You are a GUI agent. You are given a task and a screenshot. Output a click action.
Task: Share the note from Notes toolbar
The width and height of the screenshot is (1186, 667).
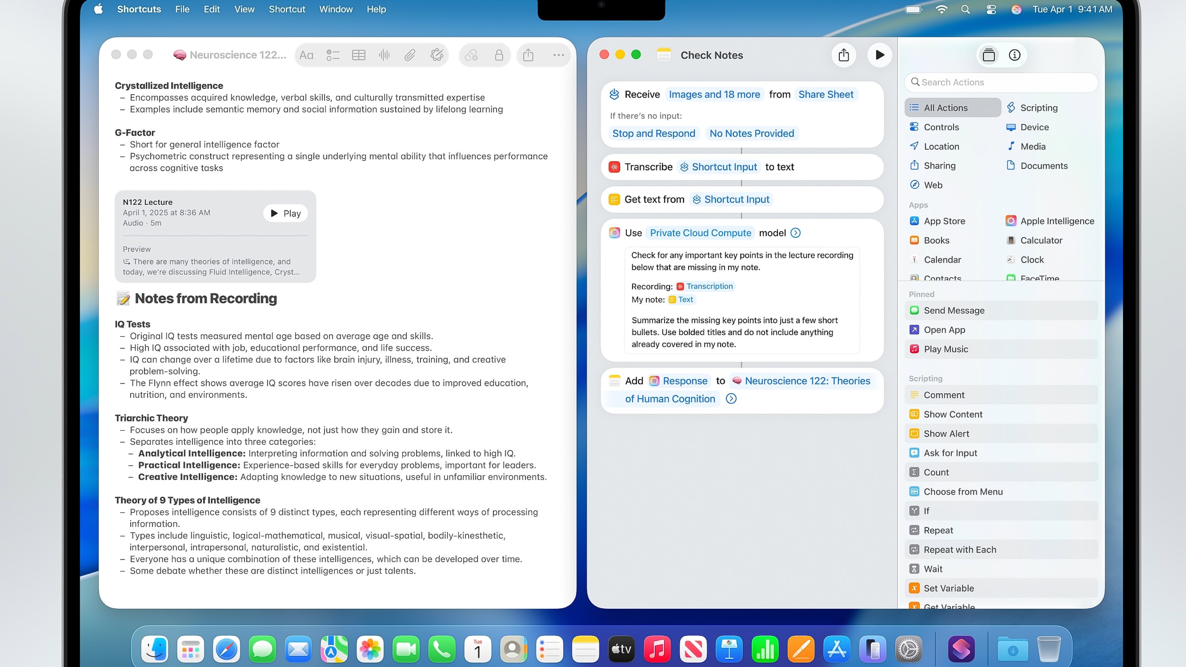pos(529,55)
